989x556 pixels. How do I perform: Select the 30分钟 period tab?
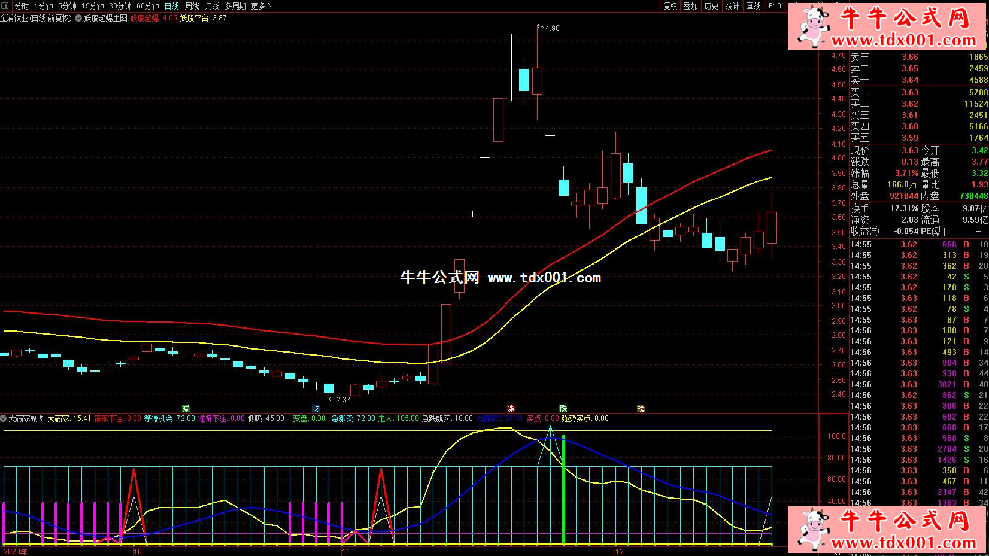(x=120, y=6)
